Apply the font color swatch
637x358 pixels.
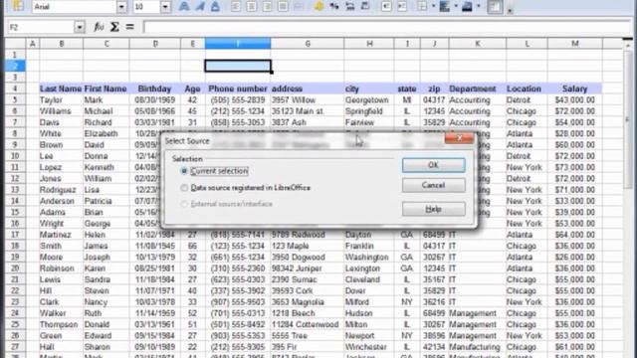coord(467,7)
